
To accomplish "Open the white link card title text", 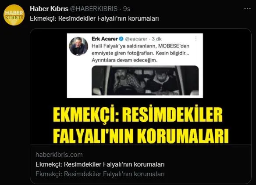I will pos(100,164).
